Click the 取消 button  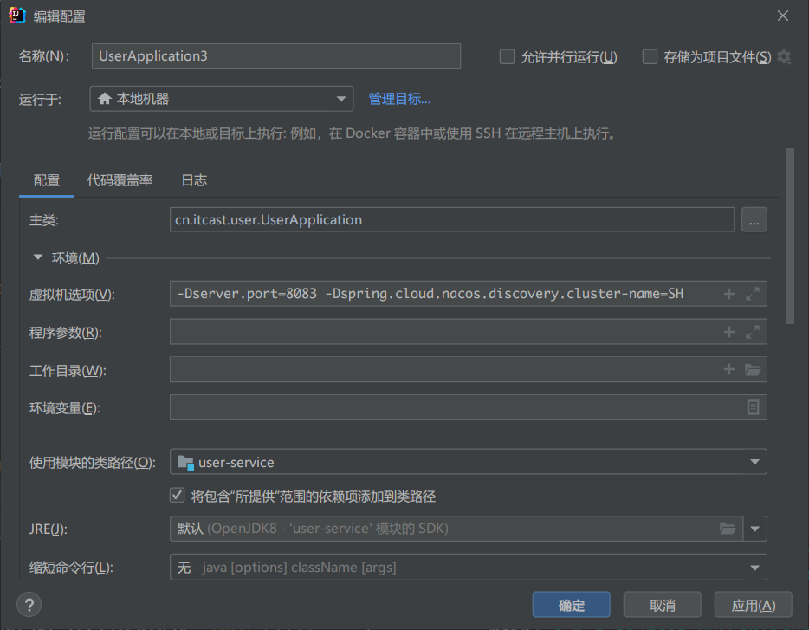(x=662, y=605)
